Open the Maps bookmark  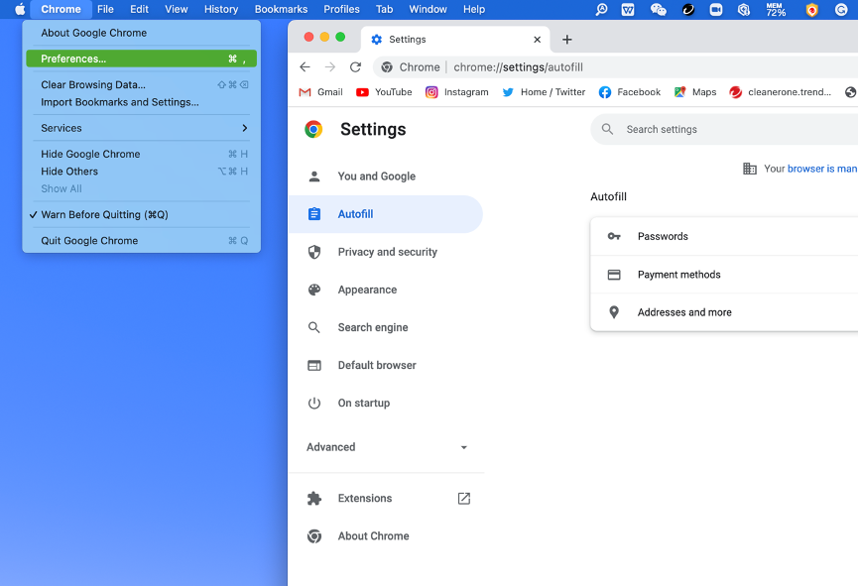pyautogui.click(x=694, y=92)
